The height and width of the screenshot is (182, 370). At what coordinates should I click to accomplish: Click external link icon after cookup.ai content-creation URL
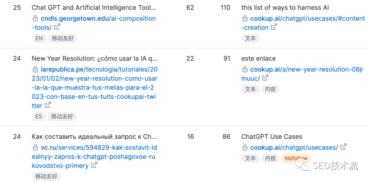pyautogui.click(x=274, y=27)
